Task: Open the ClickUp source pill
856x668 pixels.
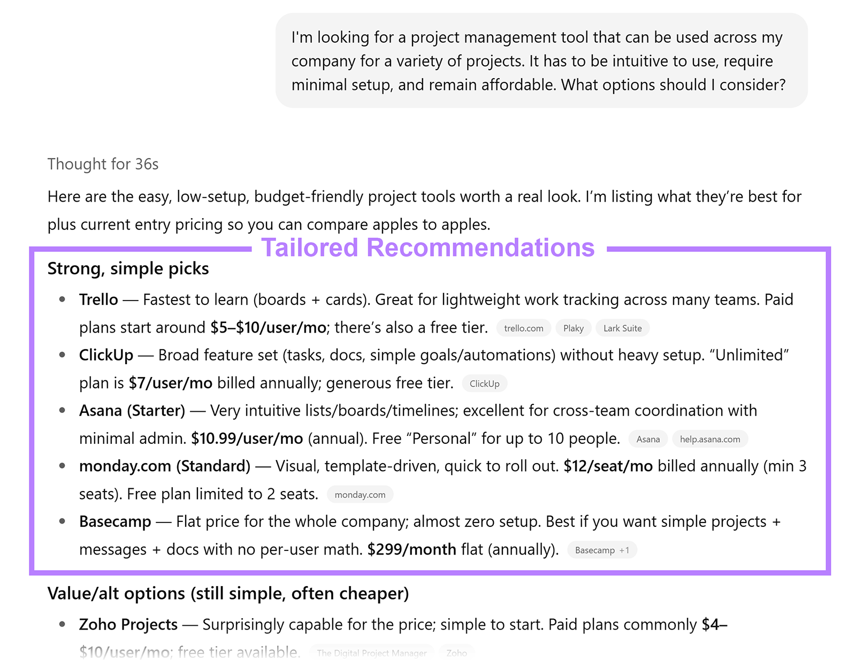Action: coord(484,383)
